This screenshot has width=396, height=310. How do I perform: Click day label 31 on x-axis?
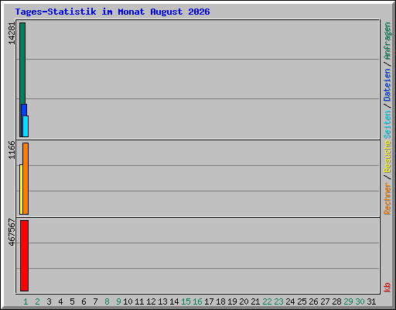pos(371,301)
